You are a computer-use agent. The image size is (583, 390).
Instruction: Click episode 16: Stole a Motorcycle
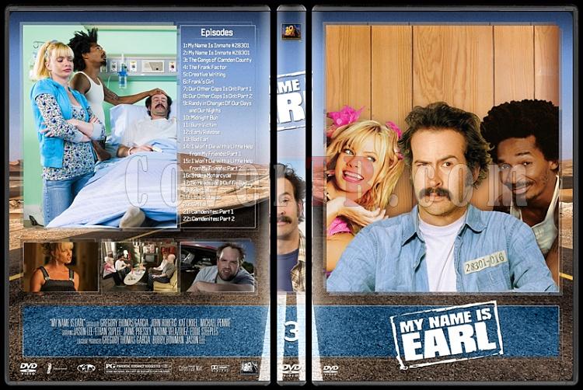[x=207, y=176]
